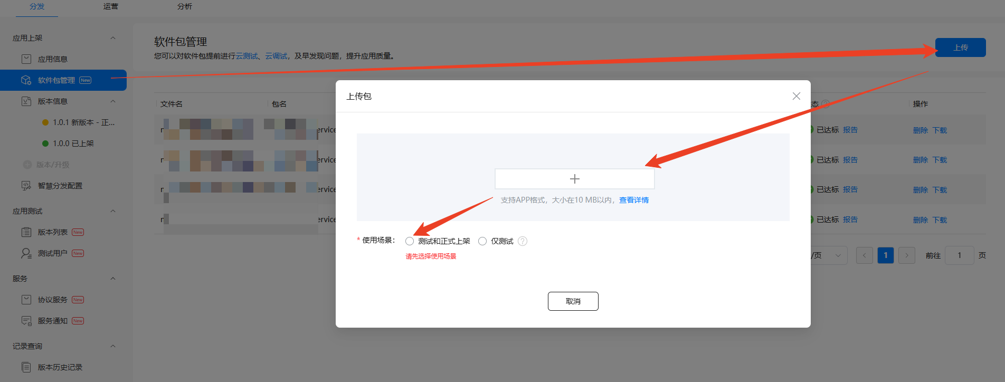Open 报告 link in first table row
The width and height of the screenshot is (1005, 382).
click(850, 130)
